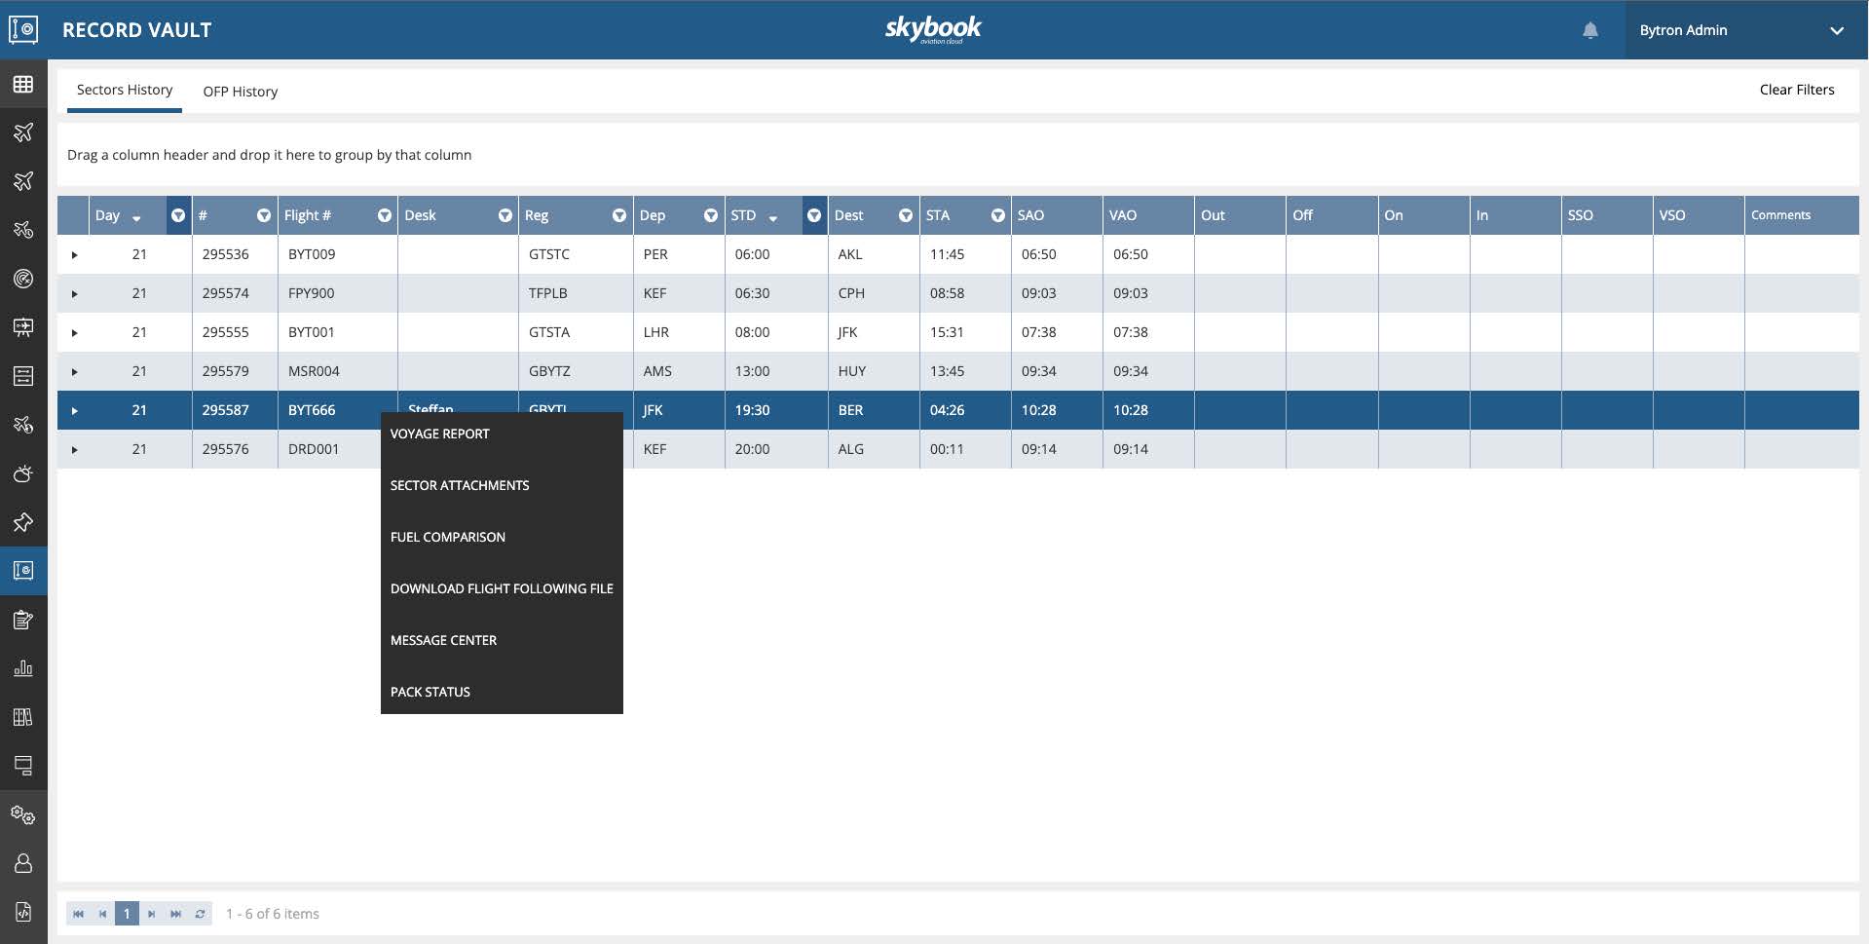Choose Fuel Comparison from context menu

click(502, 537)
